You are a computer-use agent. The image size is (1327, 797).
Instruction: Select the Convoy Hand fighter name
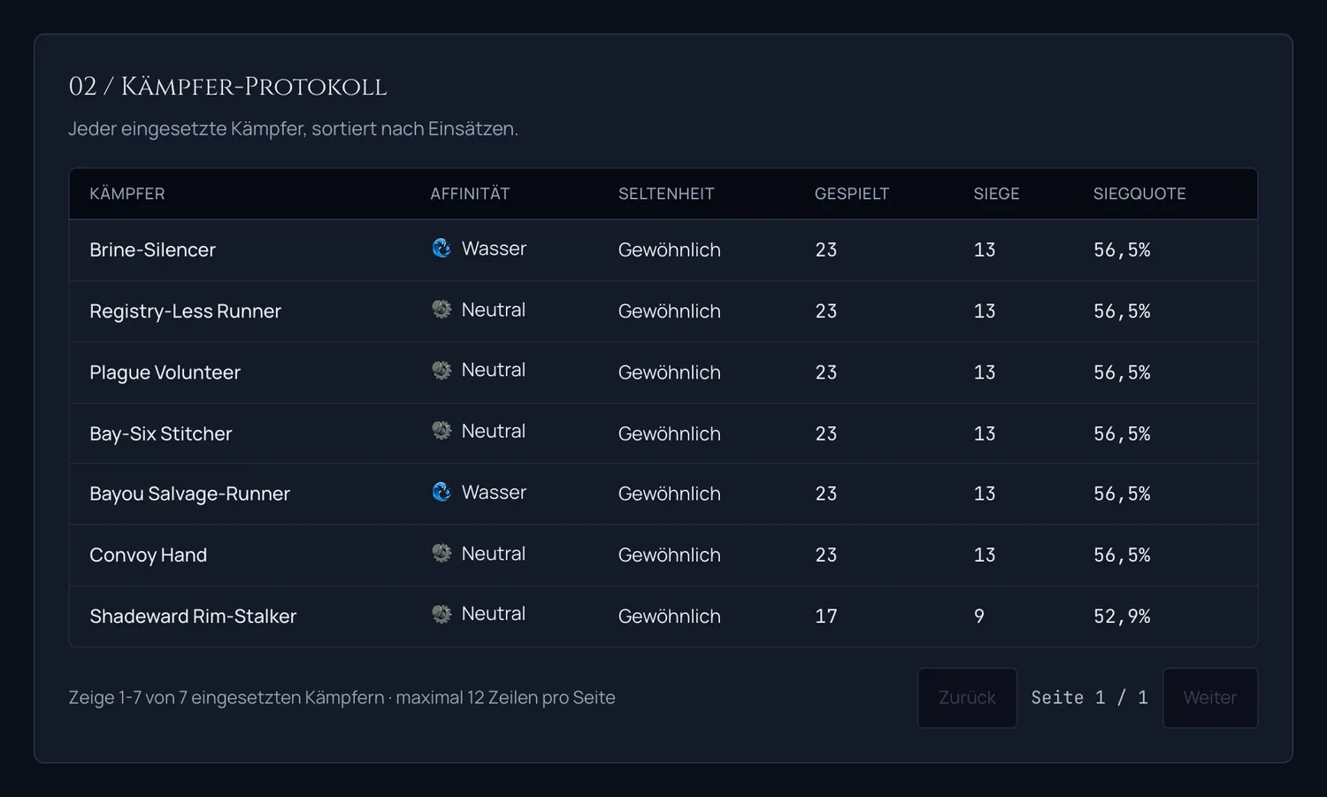pos(148,555)
